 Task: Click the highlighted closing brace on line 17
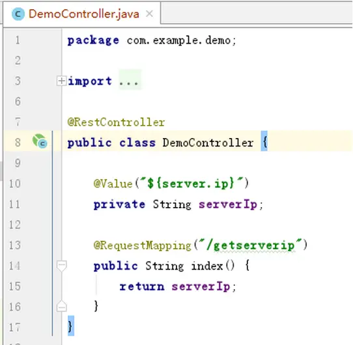[x=71, y=325]
